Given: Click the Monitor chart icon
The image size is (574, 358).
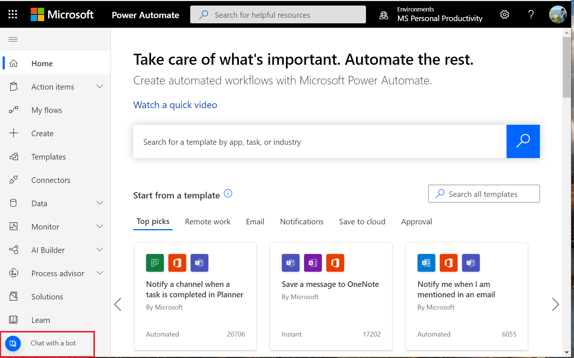Looking at the screenshot, I should [x=14, y=226].
